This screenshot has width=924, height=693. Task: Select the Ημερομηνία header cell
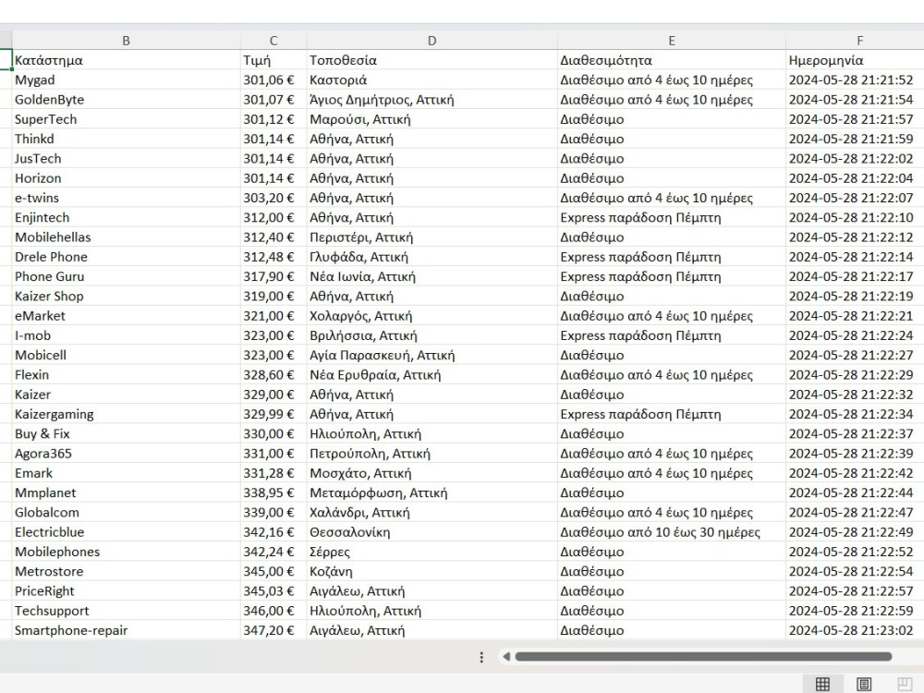click(x=855, y=60)
